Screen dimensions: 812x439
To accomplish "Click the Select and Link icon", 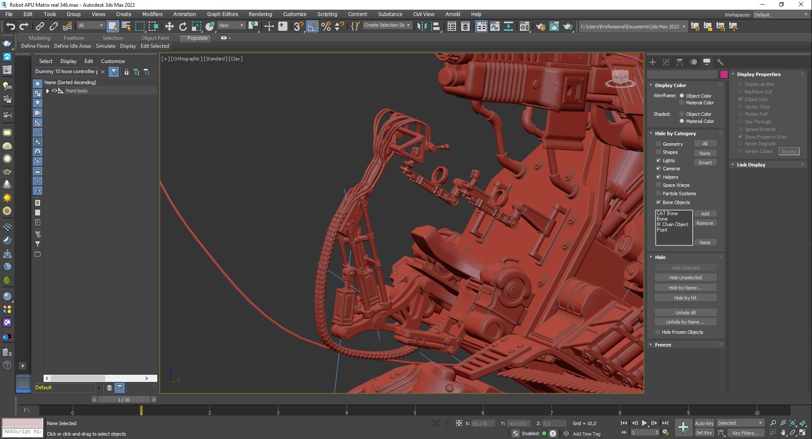I will point(40,27).
